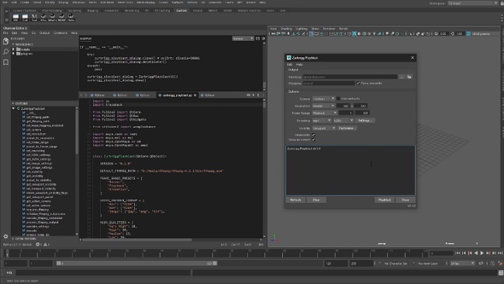Click the Clear button in Playblast dialog
The image size is (504, 284).
coord(316,200)
